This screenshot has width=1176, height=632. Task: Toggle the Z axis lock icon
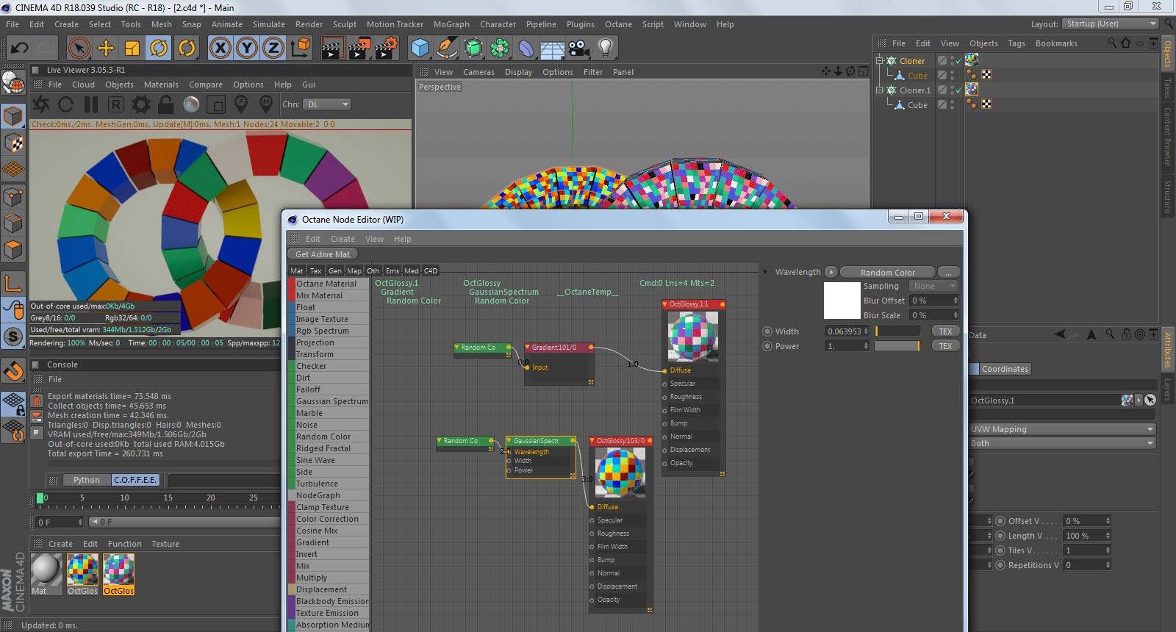tap(273, 49)
